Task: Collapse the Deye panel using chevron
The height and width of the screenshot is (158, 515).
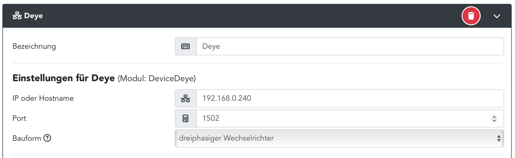Action: pos(497,16)
